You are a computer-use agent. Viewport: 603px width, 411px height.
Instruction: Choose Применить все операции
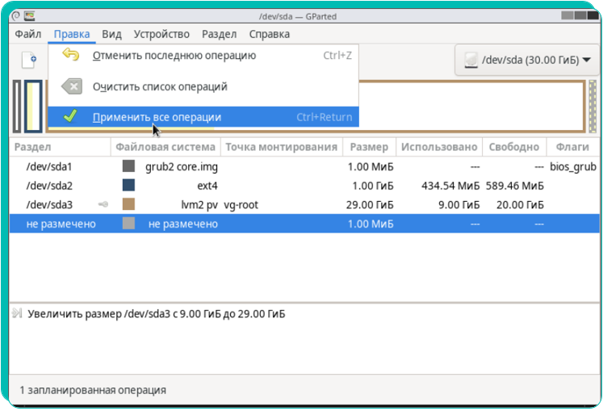tap(203, 117)
